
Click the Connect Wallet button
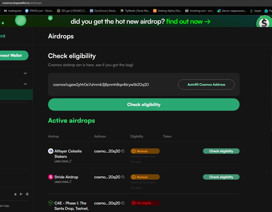14,56
